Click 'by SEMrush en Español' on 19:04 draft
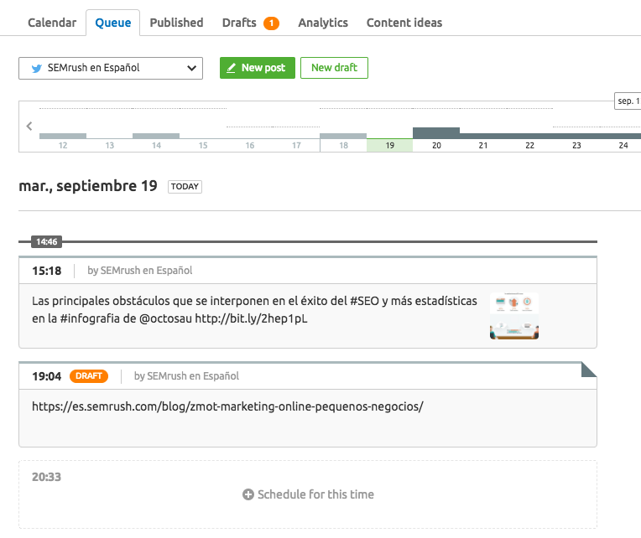 point(186,376)
